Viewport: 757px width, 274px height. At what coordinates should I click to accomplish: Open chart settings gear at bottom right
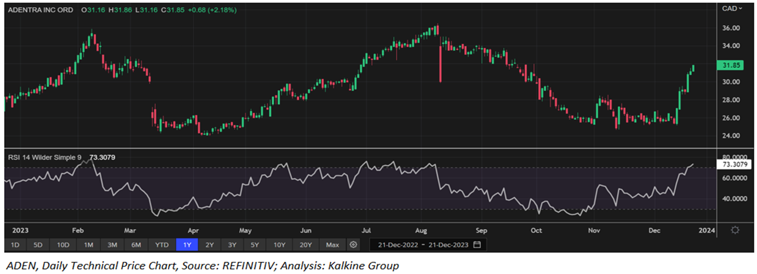(735, 230)
